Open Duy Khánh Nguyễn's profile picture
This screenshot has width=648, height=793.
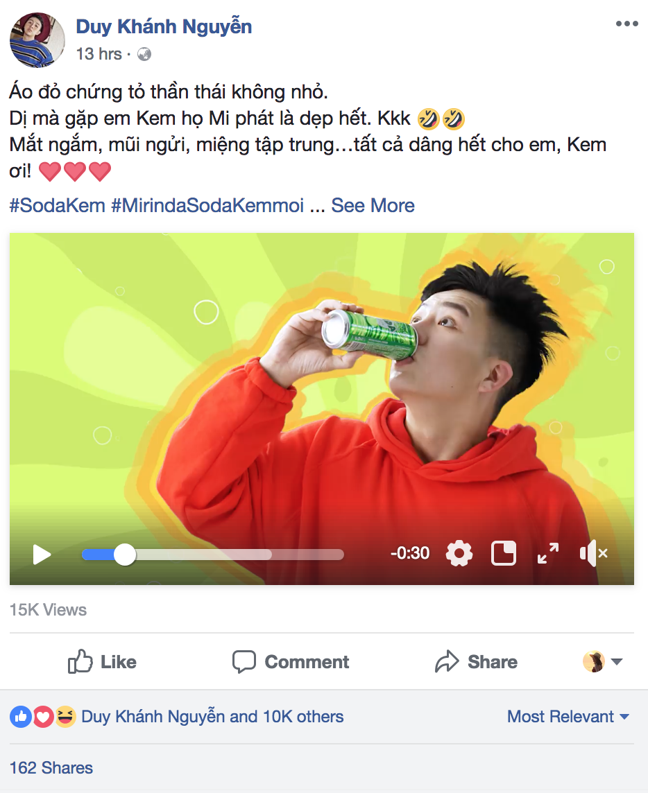[37, 40]
